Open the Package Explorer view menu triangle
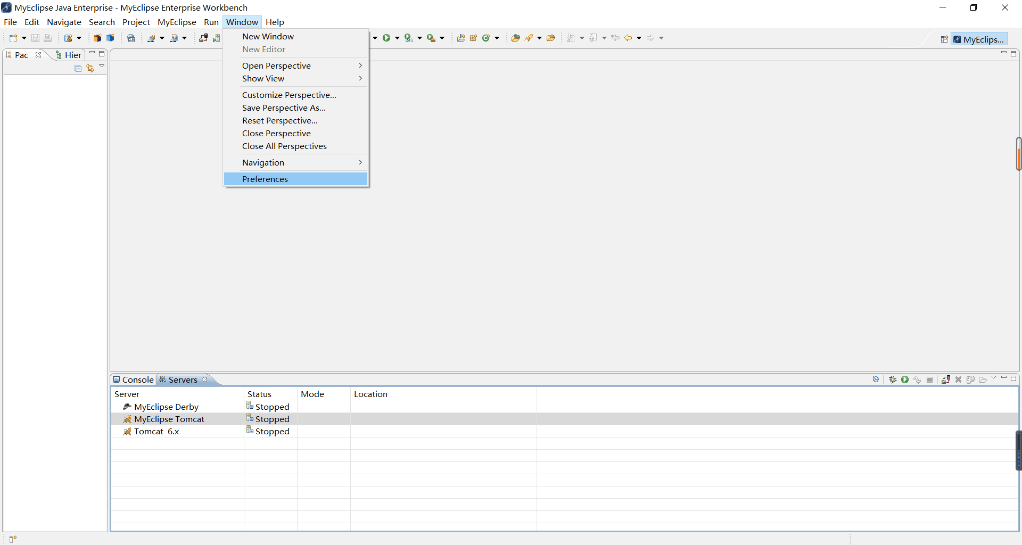 (101, 67)
